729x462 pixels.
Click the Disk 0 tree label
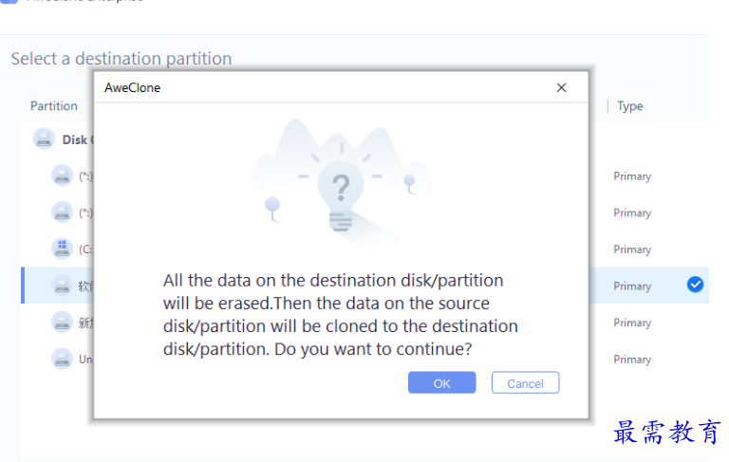point(78,139)
